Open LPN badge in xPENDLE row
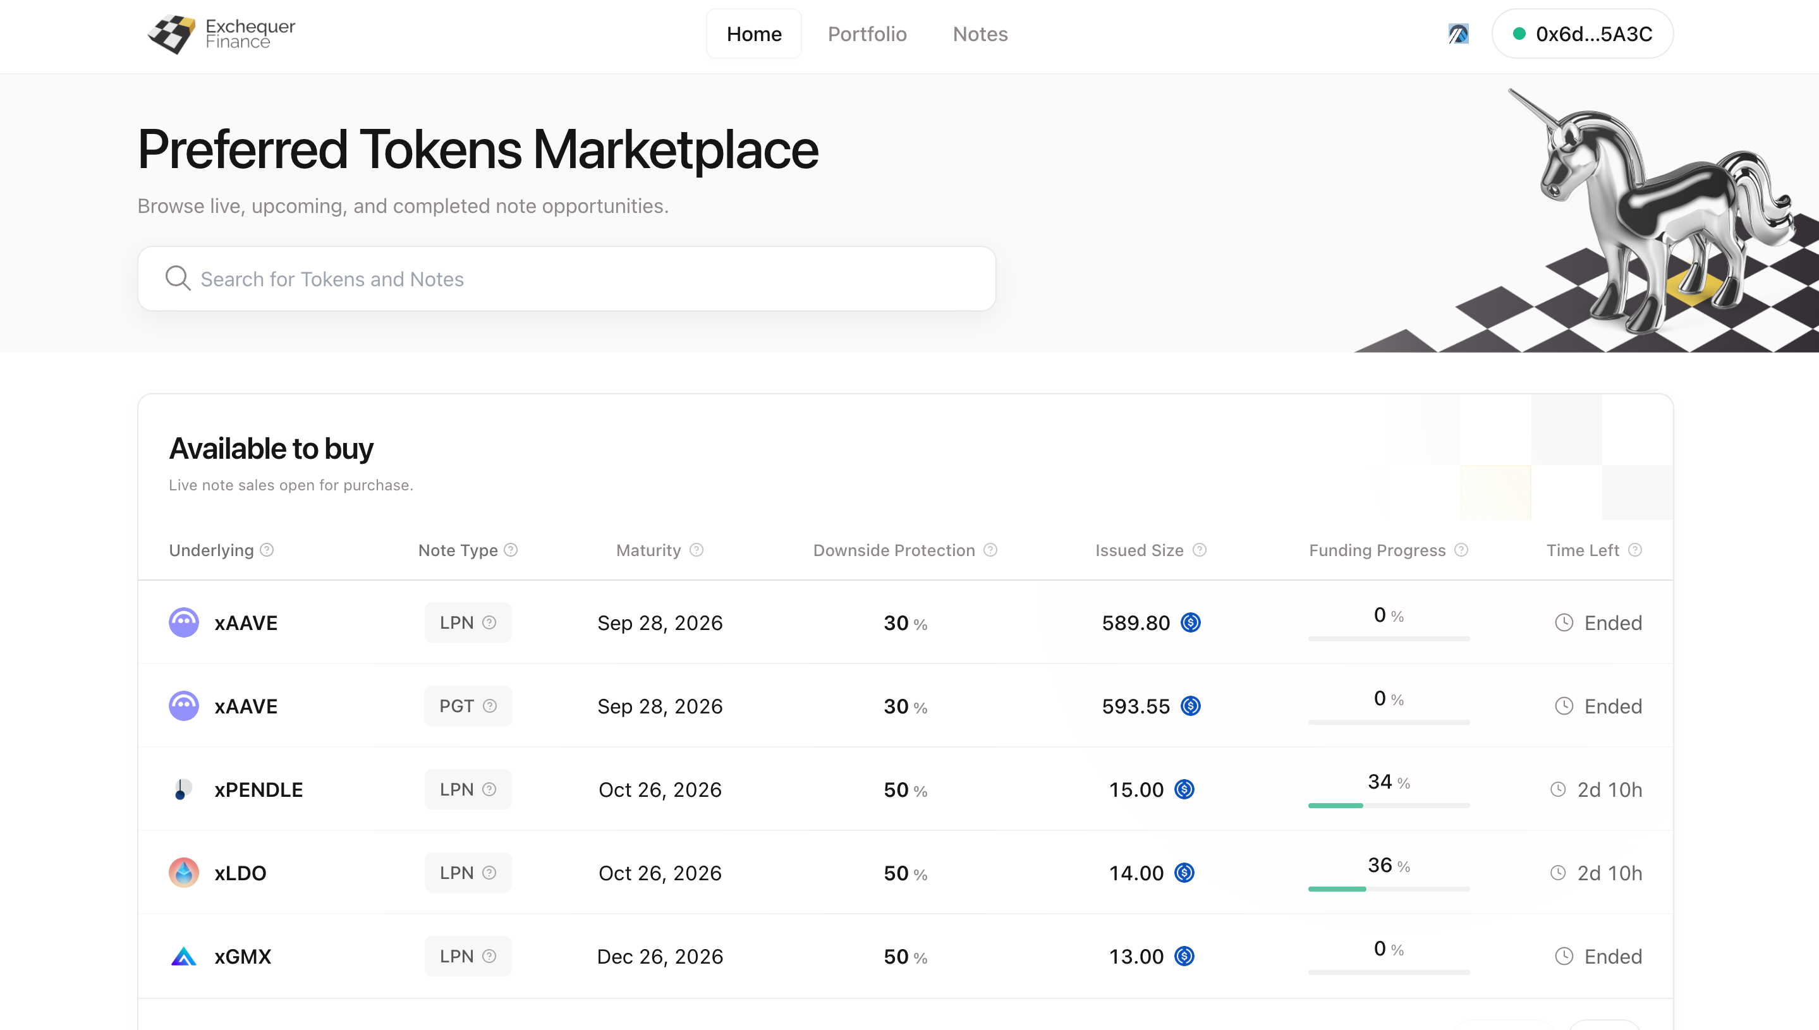 [x=468, y=789]
